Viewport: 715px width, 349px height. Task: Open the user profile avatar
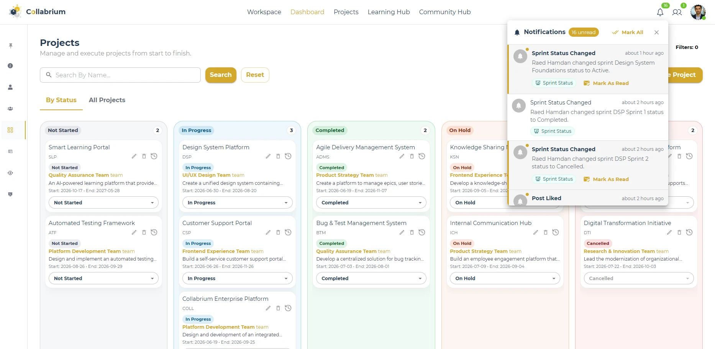698,12
